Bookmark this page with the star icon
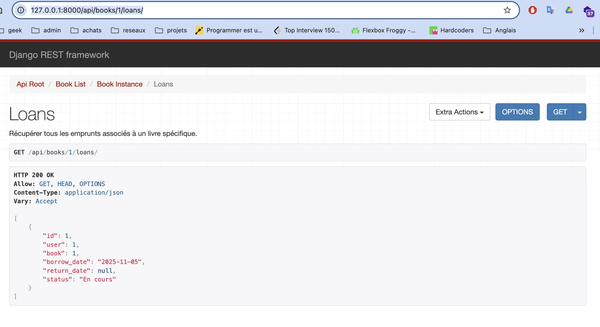The image size is (600, 327). click(x=507, y=10)
